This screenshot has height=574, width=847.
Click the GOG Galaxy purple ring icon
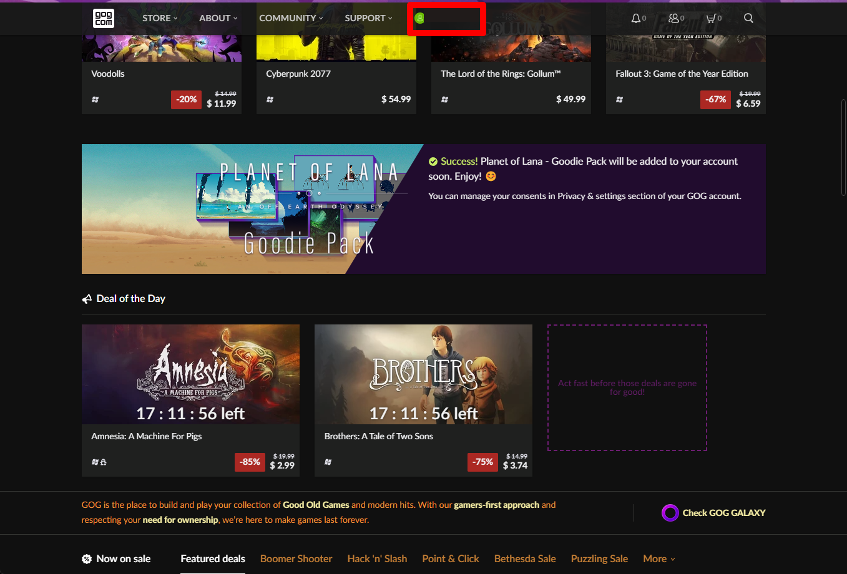point(670,513)
